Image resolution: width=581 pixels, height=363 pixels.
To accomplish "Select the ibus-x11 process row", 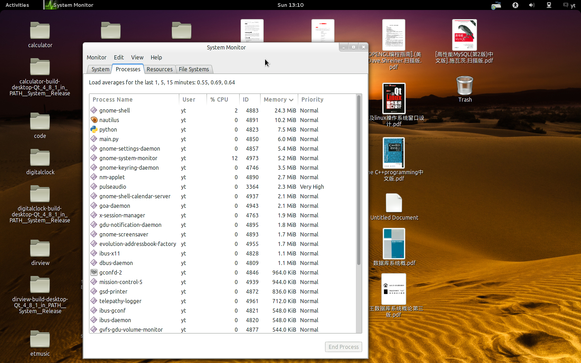I will [x=223, y=253].
